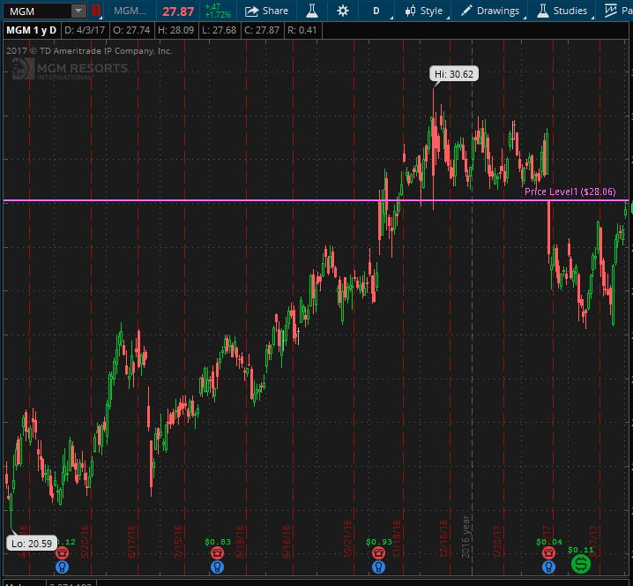This screenshot has height=586, width=633.
Task: Click the Share button
Action: pyautogui.click(x=266, y=11)
